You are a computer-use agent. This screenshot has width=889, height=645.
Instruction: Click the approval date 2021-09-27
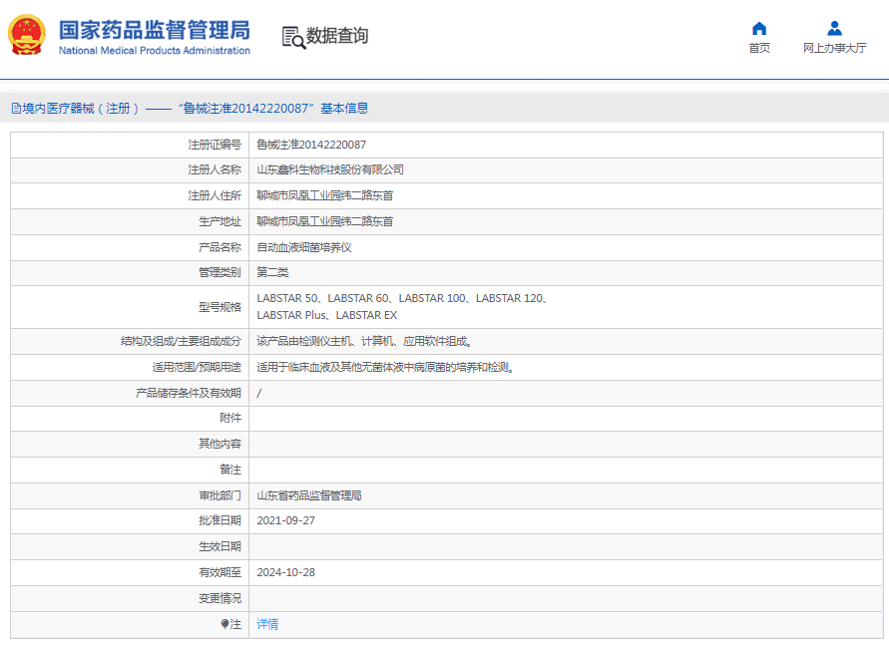[285, 521]
